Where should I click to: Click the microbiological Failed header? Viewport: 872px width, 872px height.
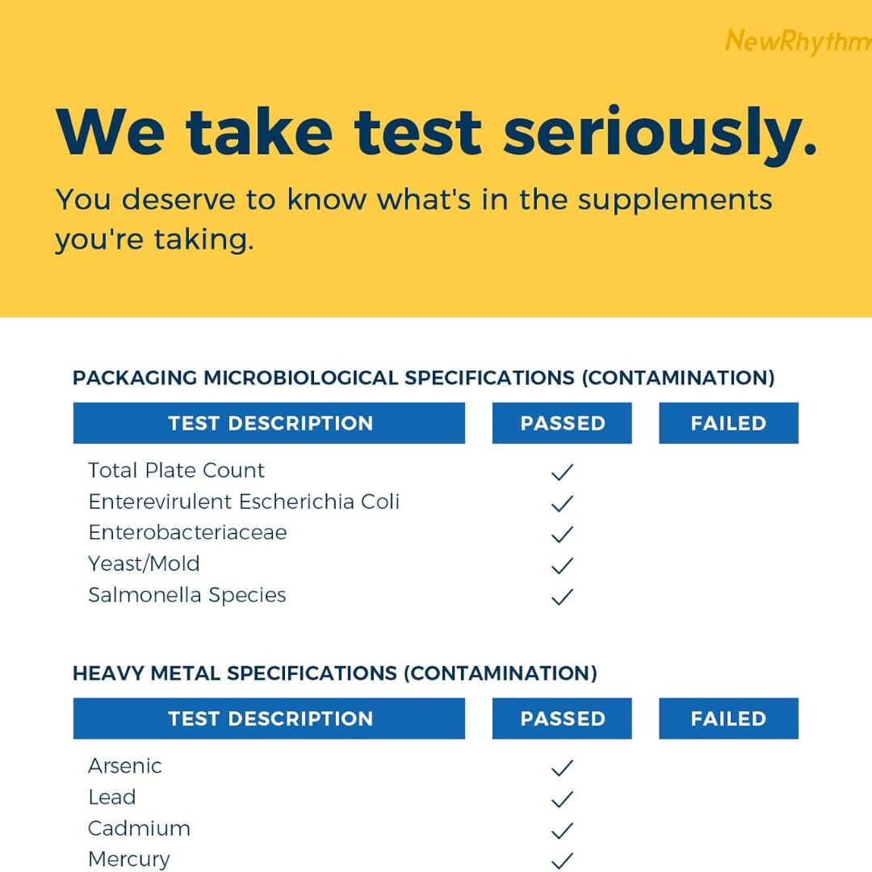point(728,423)
